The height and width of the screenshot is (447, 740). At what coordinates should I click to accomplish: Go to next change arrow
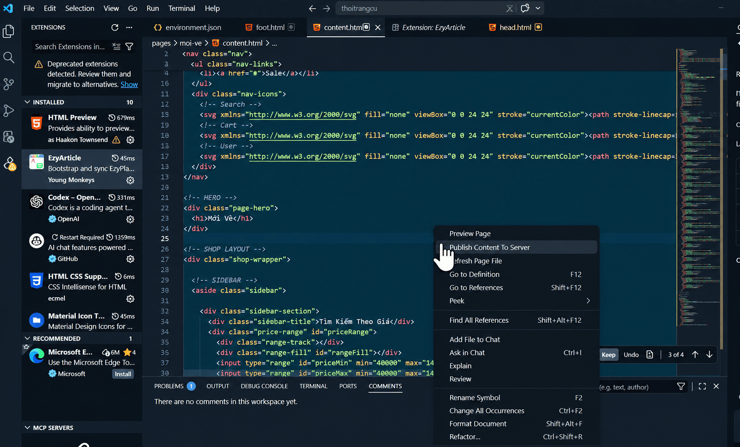tap(709, 354)
